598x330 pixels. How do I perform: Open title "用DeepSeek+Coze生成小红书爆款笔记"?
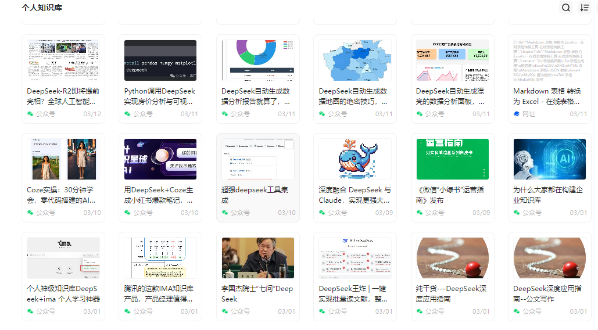[159, 195]
